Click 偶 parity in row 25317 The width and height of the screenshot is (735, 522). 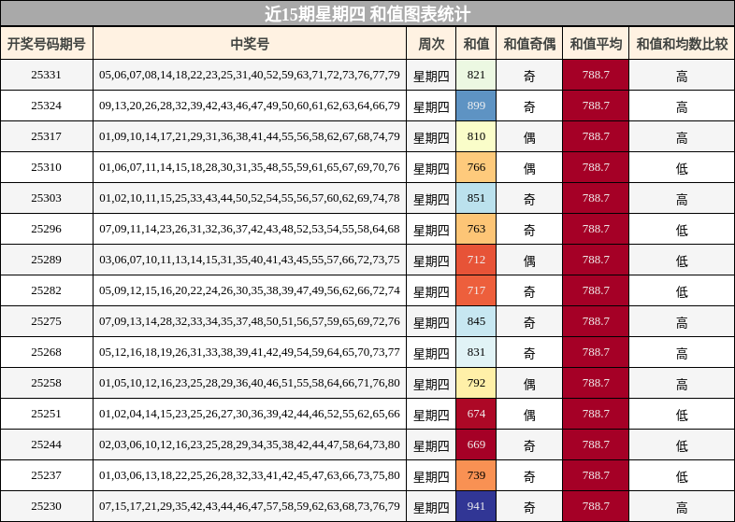(x=529, y=138)
